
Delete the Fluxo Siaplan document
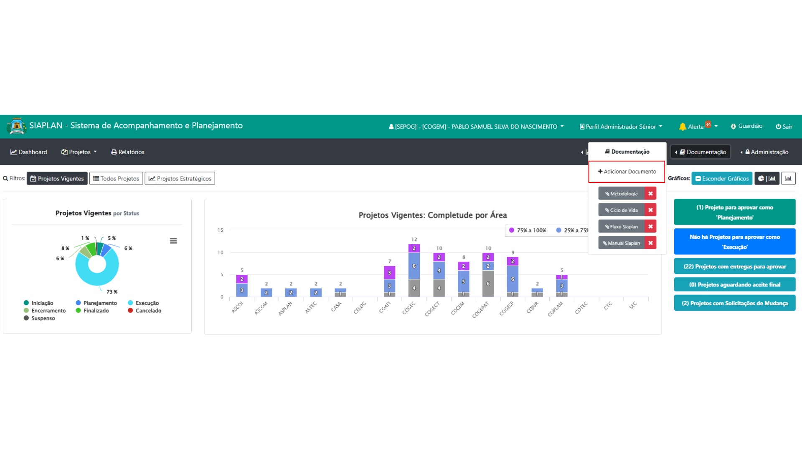point(650,226)
